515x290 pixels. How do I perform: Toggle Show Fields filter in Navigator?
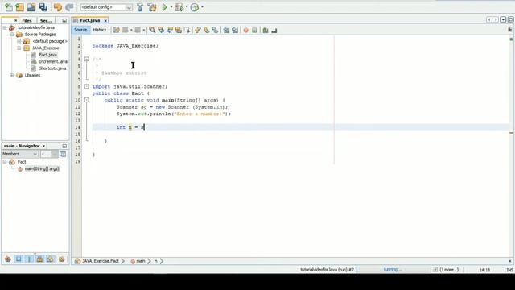click(x=19, y=259)
